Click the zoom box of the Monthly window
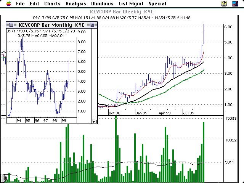 [92, 25]
